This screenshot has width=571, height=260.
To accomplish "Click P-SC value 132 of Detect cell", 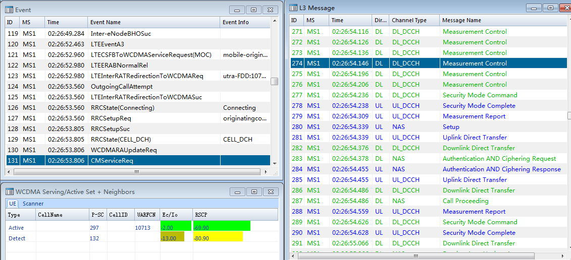I will tap(94, 238).
